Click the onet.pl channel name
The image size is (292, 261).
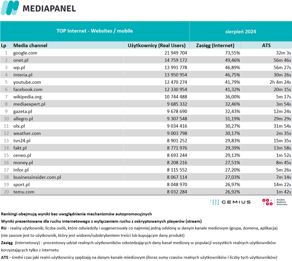tap(21, 60)
